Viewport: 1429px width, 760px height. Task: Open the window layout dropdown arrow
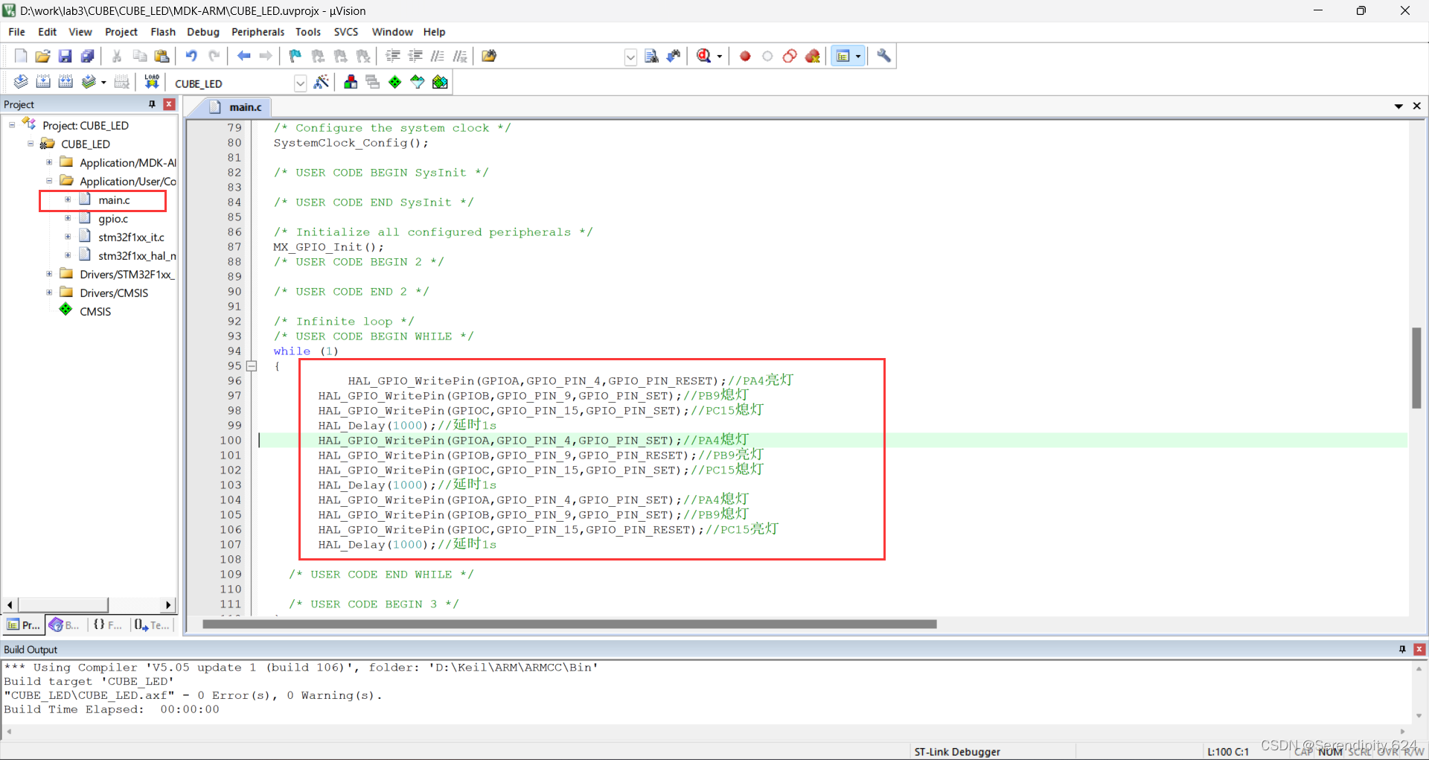pyautogui.click(x=858, y=57)
